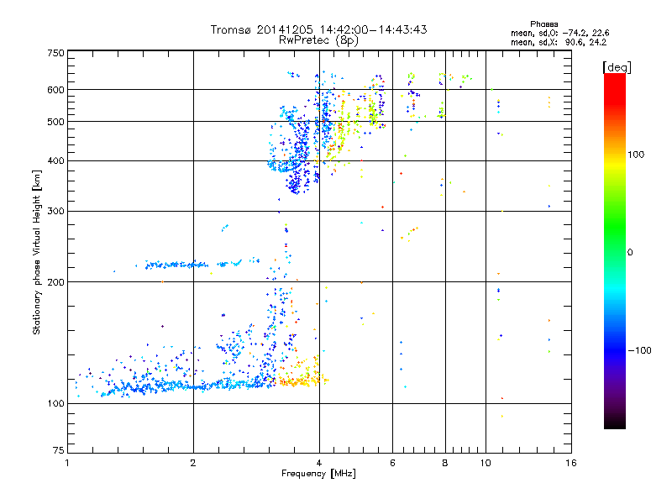
Task: Click the x-axis tick label '16'
Action: 571,463
